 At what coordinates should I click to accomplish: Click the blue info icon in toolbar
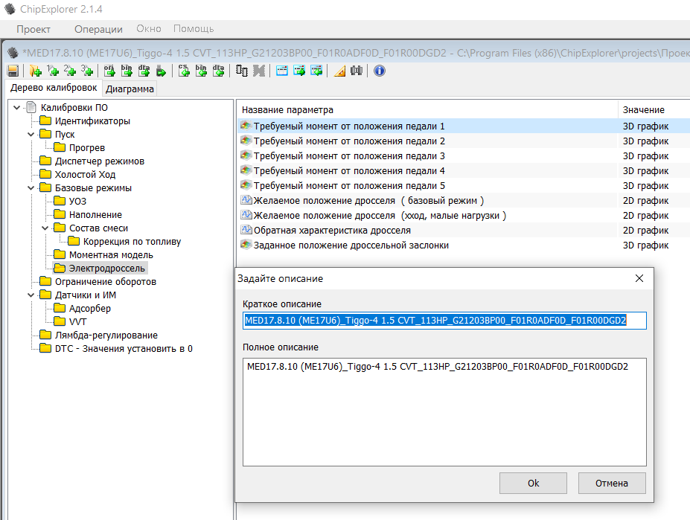point(379,71)
